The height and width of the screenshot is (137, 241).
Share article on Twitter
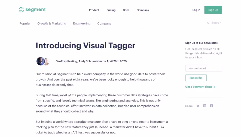(198, 106)
